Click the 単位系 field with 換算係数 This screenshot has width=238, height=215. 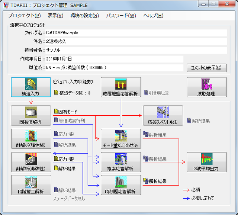[x=114, y=68]
